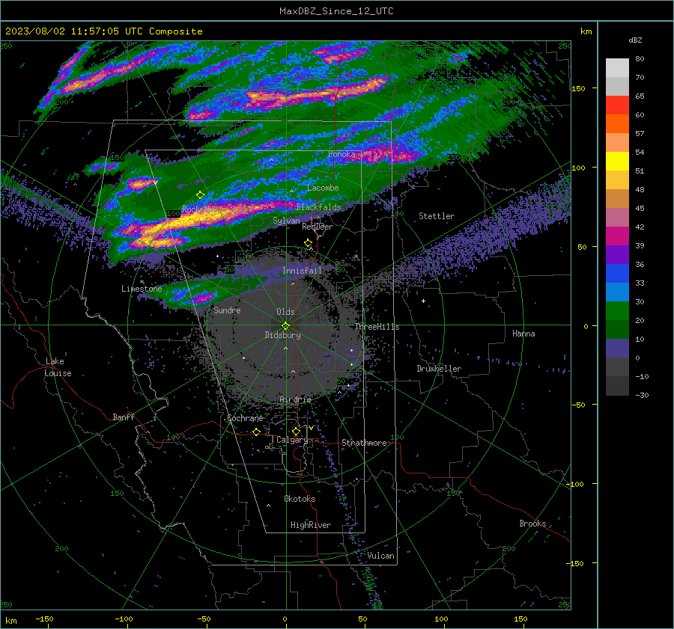Select the yellow diamond marker beside Cochrane

pyautogui.click(x=257, y=432)
